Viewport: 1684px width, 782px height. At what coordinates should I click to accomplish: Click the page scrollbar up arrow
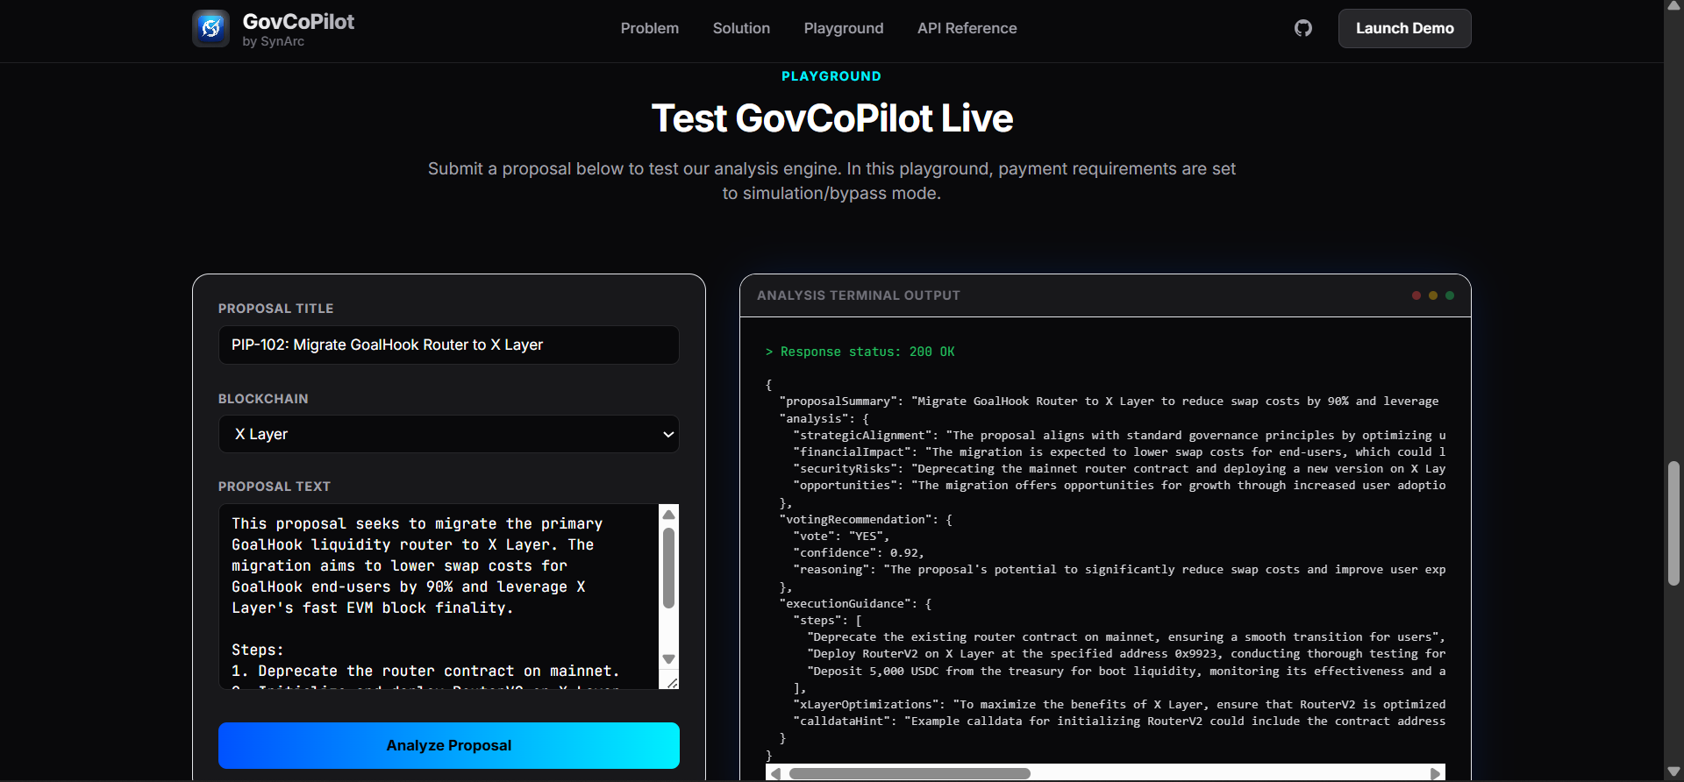click(x=1673, y=7)
